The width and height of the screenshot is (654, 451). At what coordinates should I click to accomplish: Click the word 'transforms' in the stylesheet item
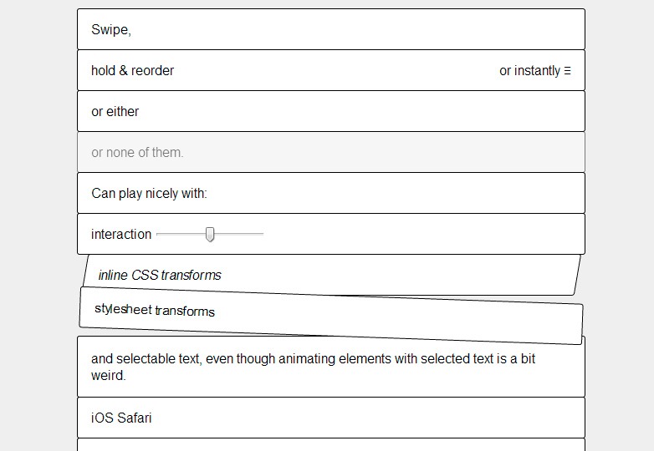click(185, 312)
